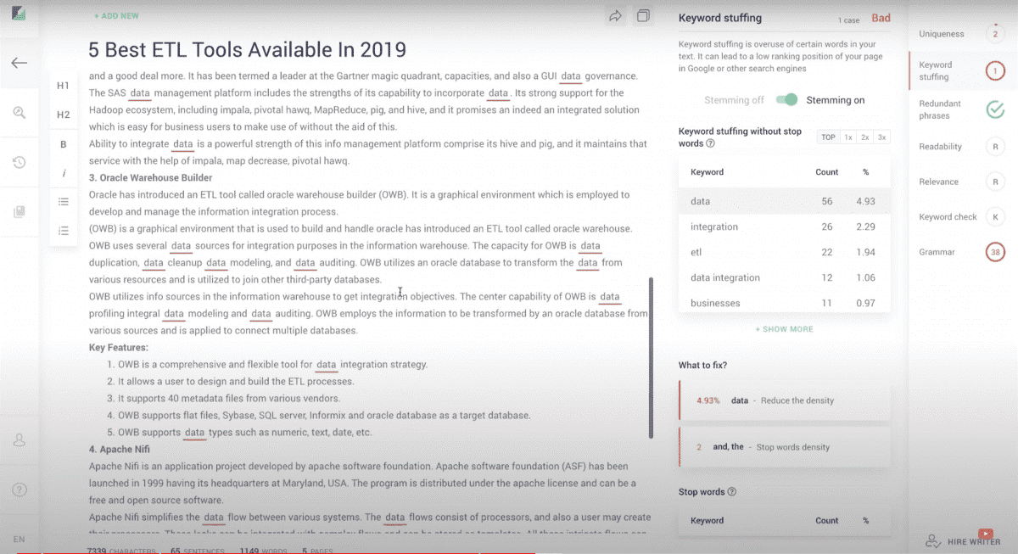Click the '4. Apache Nifi' heading
The image size is (1018, 554).
tap(118, 449)
